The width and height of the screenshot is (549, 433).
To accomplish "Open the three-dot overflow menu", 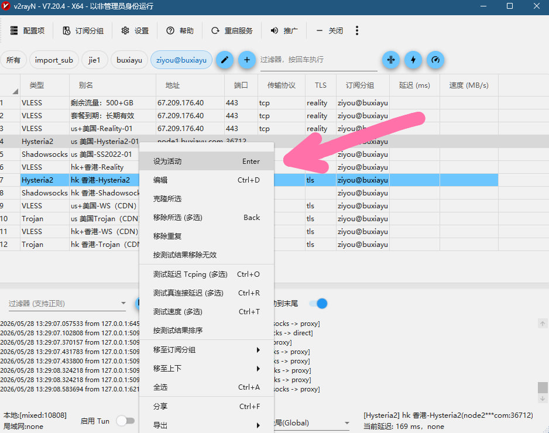I will [357, 31].
